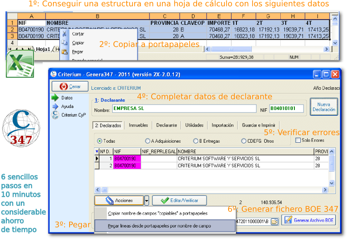Click the Criterium 347 globe logo
Viewport: 347px width, 239px height.
(x=21, y=128)
